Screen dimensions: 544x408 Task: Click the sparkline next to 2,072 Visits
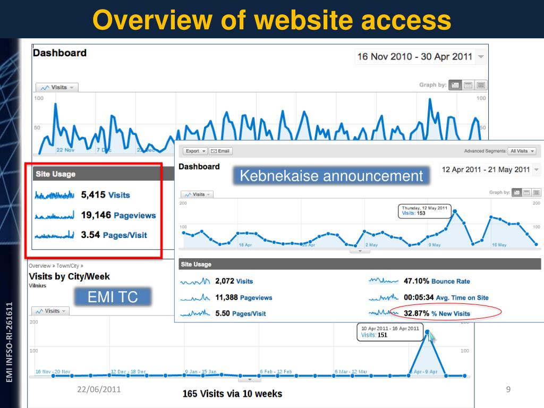point(195,281)
